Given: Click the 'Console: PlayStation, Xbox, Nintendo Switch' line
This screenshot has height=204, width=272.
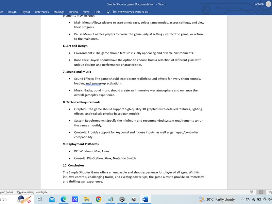Looking at the screenshot, I should tap(105, 158).
